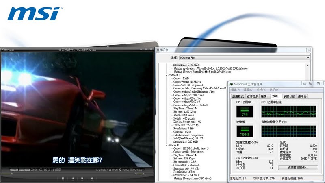
Task: Click the elapsed time display 00:01:53
Action: [37, 170]
